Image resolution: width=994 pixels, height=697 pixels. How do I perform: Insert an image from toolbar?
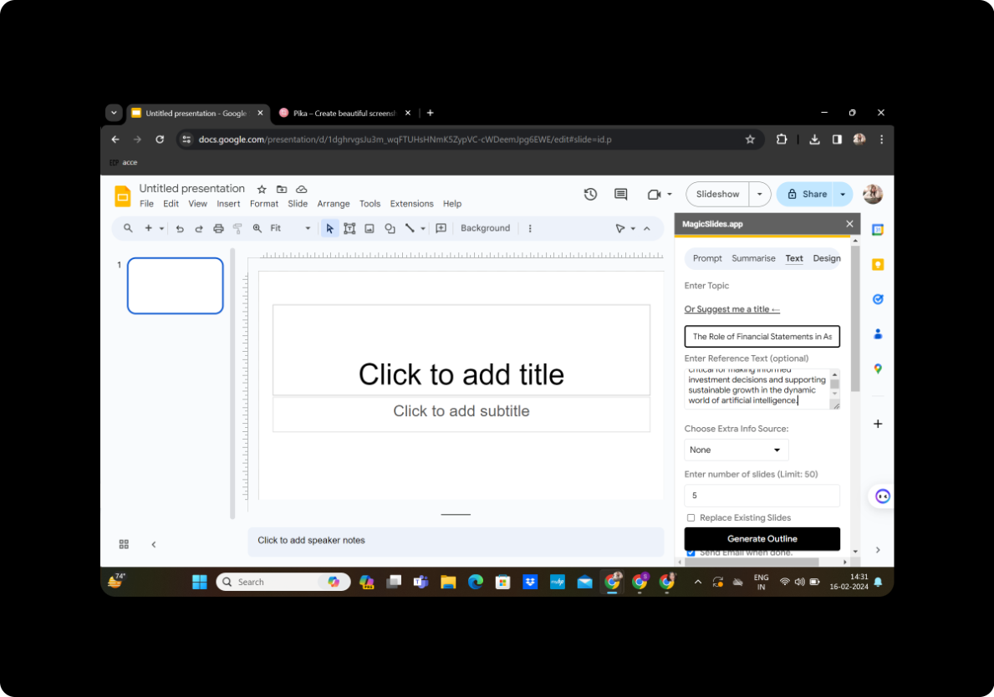tap(370, 228)
